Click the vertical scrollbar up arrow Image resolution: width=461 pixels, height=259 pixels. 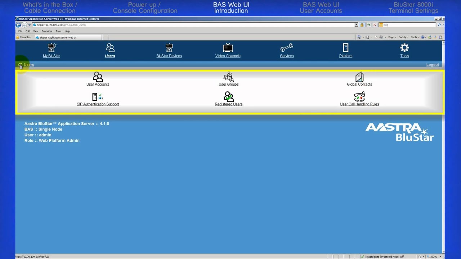click(443, 42)
